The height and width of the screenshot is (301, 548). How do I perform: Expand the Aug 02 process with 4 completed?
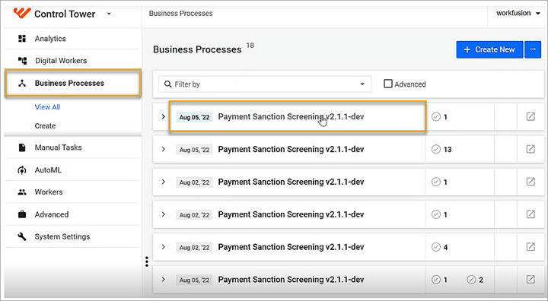163,247
